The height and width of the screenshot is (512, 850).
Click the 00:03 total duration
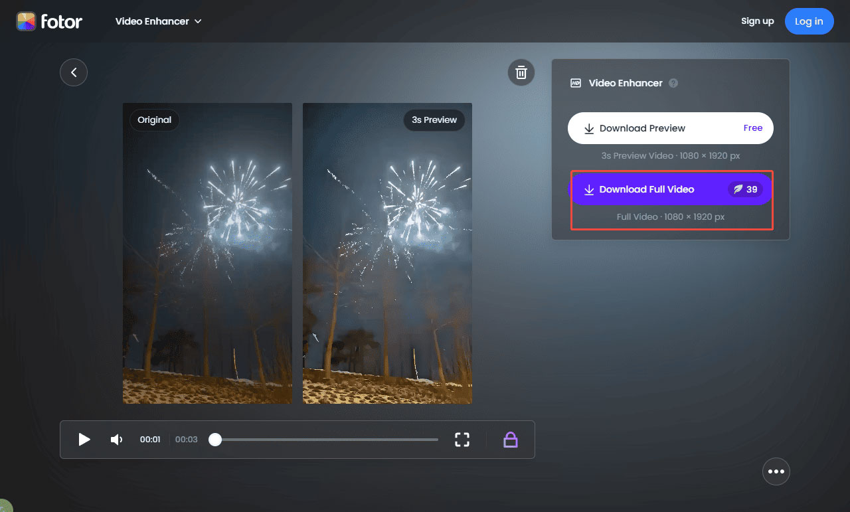click(187, 440)
